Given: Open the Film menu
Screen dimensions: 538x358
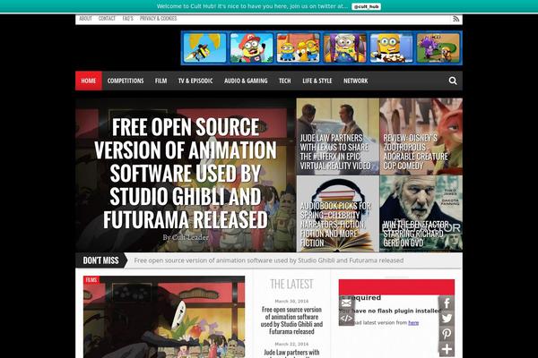Looking at the screenshot, I should tap(161, 81).
